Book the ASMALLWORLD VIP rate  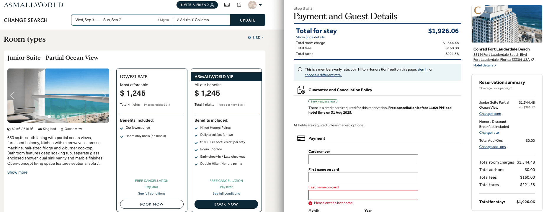(226, 204)
